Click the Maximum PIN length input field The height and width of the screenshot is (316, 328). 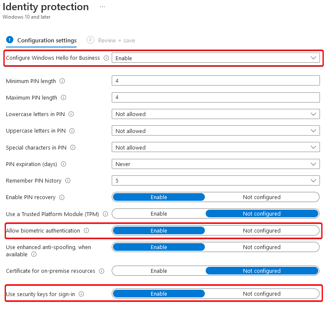coord(216,97)
